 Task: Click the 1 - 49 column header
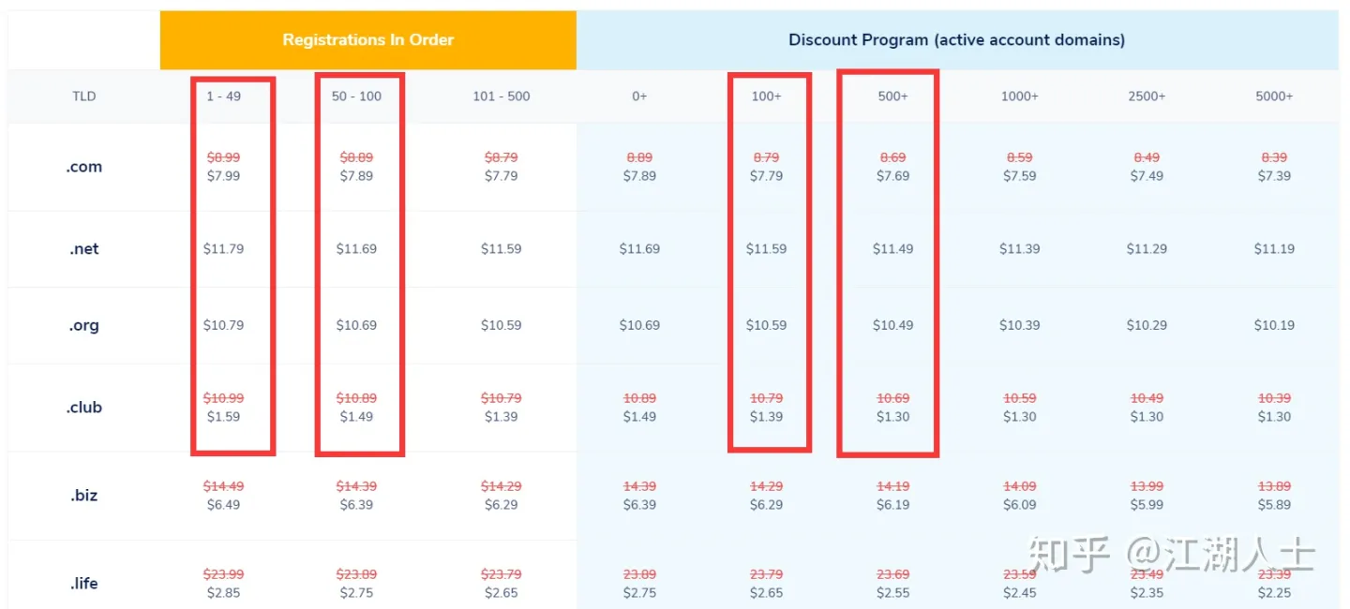coord(223,97)
